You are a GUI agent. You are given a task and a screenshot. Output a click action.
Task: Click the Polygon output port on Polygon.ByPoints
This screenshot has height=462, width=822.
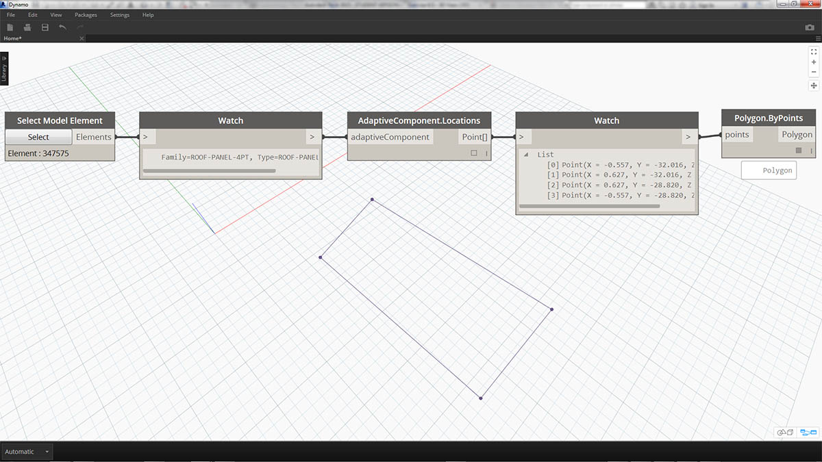click(x=797, y=135)
